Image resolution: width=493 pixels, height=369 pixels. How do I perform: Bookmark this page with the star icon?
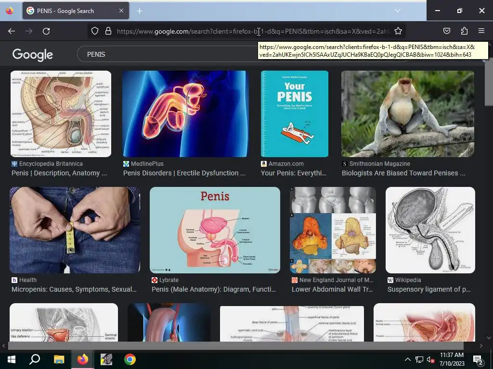(x=398, y=31)
